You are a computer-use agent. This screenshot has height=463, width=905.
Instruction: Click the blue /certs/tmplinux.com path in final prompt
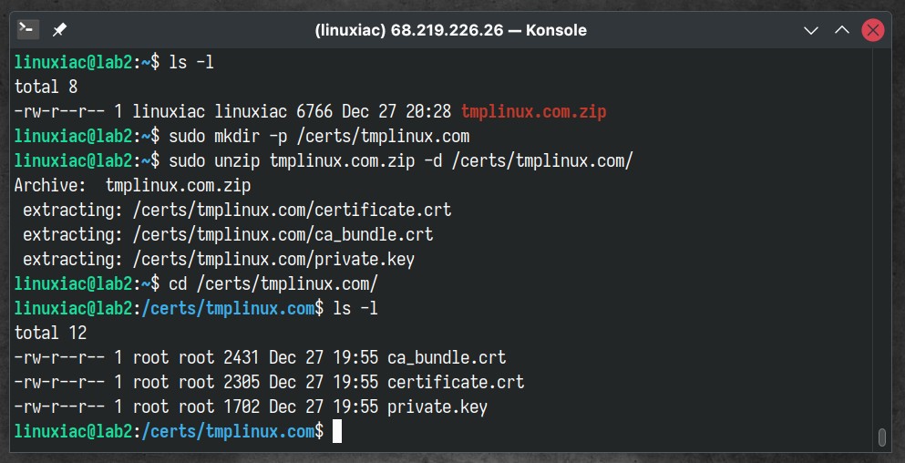[228, 432]
